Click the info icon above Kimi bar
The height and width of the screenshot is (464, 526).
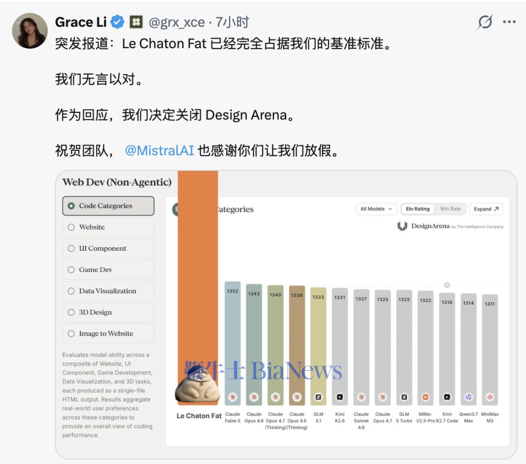(x=447, y=285)
